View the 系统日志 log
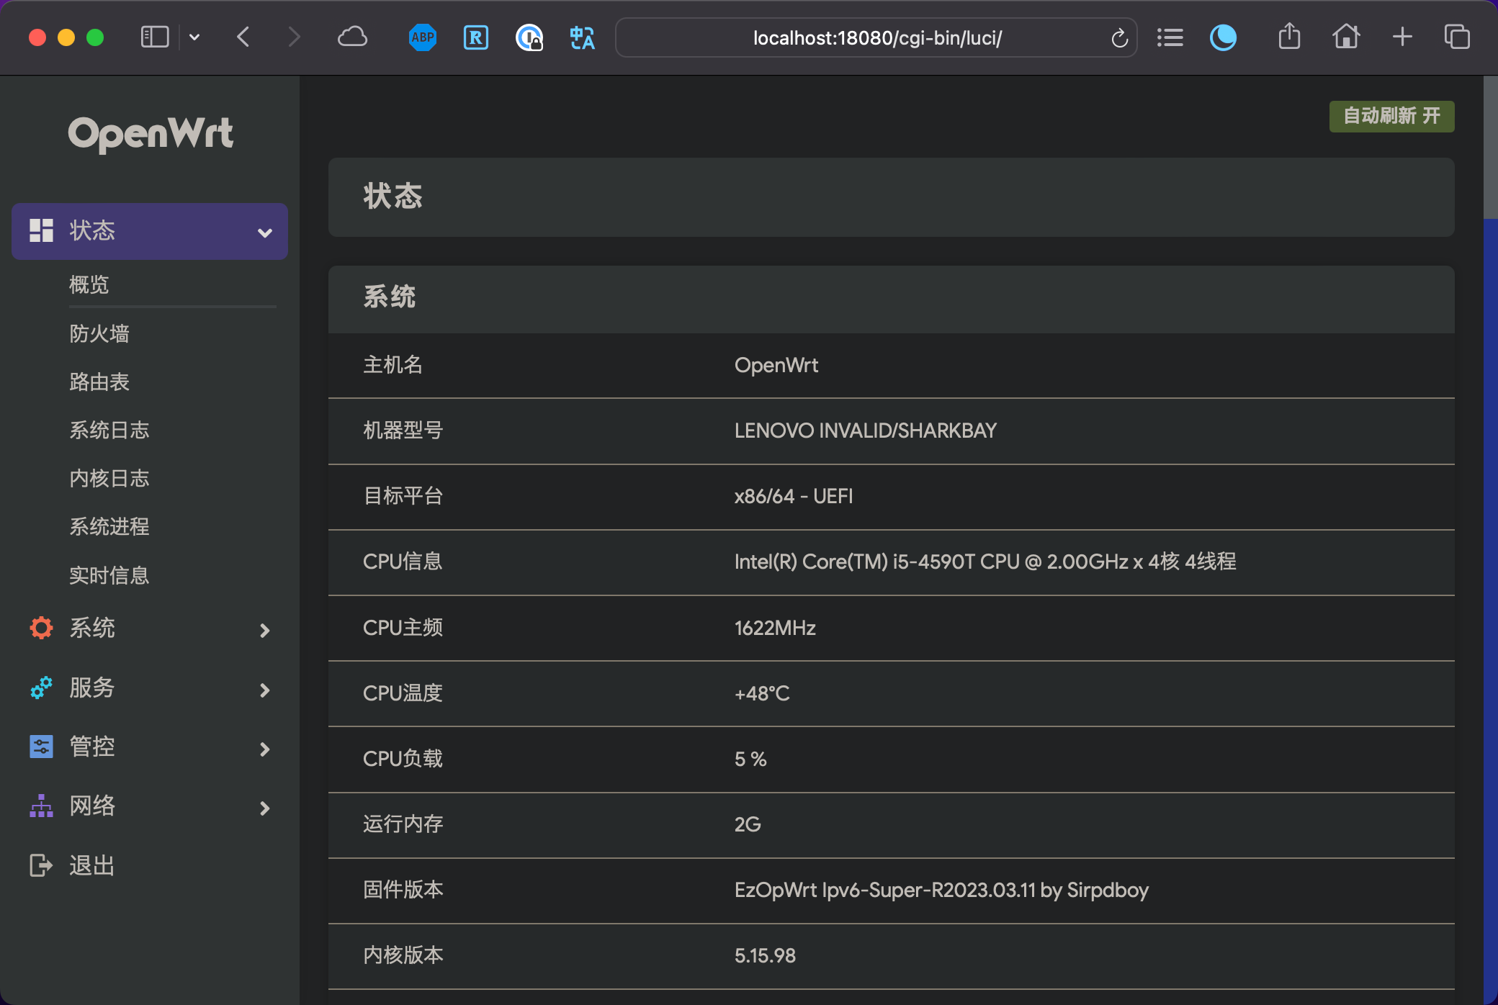 [x=109, y=430]
